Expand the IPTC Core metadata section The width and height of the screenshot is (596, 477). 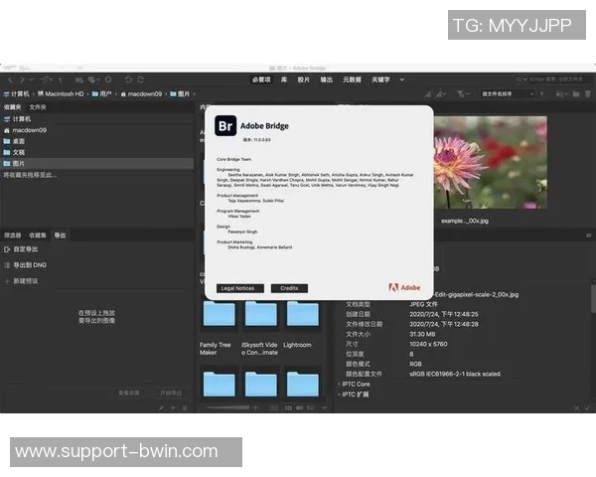click(356, 384)
